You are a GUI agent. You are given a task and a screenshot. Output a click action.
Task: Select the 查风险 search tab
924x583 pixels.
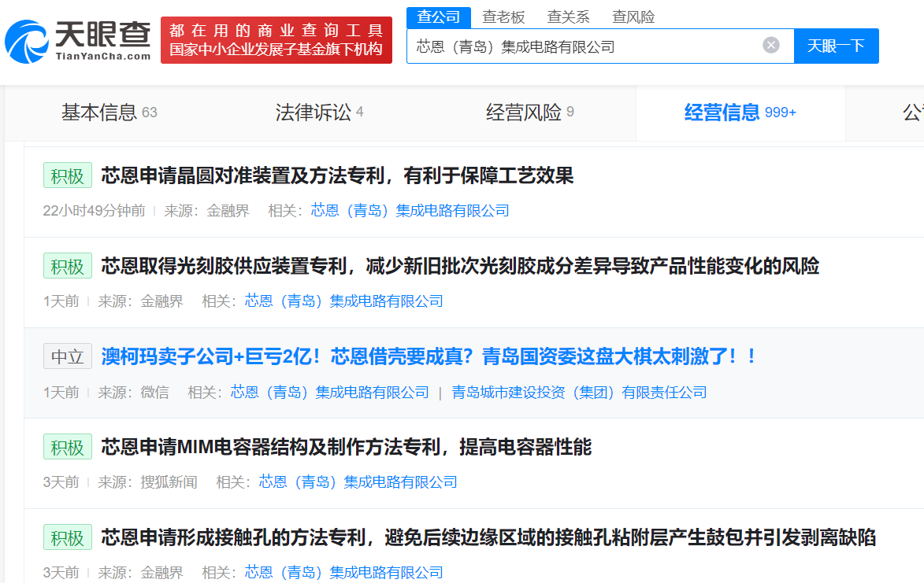pos(633,17)
